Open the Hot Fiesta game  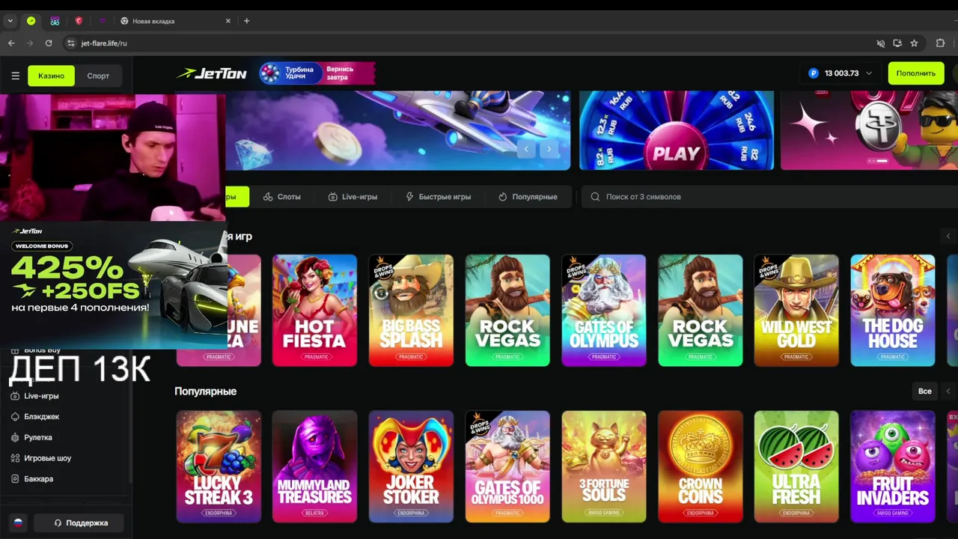[x=314, y=311]
